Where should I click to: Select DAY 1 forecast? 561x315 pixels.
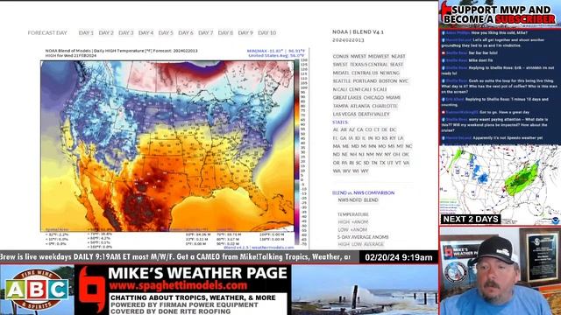click(86, 33)
